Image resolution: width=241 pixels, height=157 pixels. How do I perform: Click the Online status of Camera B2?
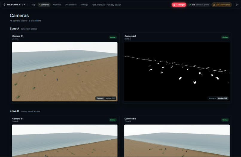click(225, 120)
